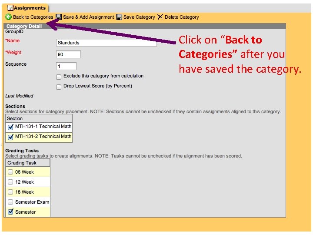
Task: Click in the Name field containing Standards
Action: 107,43
